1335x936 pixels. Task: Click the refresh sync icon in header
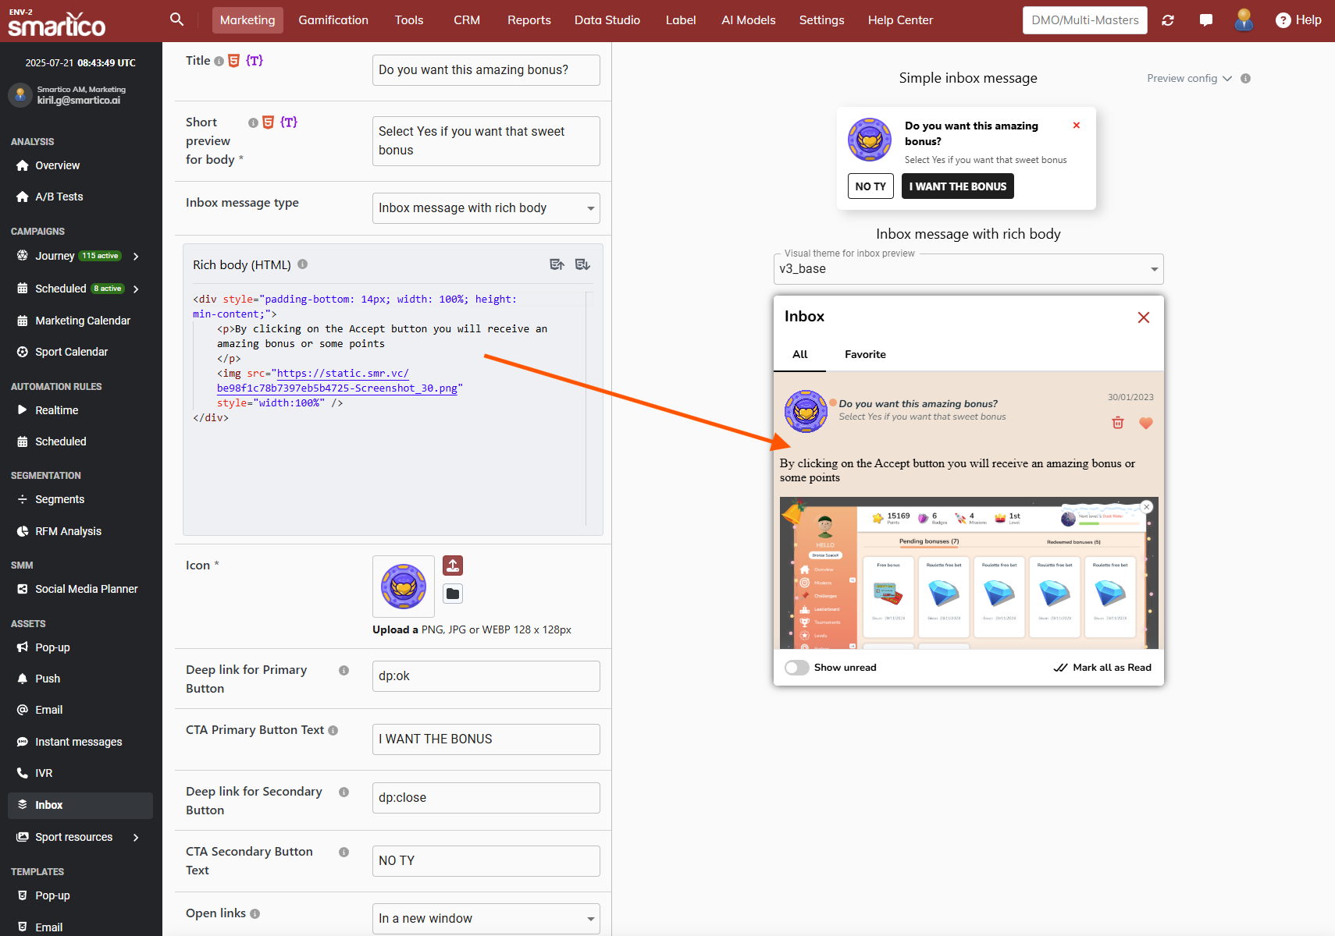point(1168,20)
